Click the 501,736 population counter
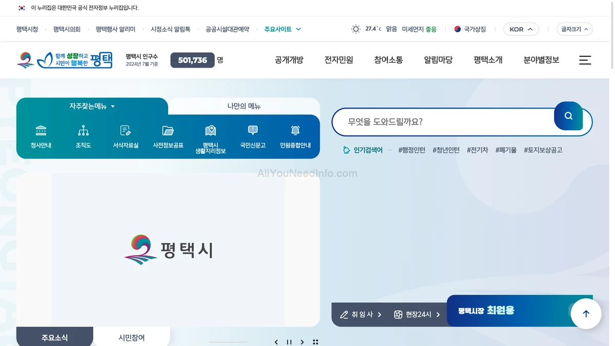This screenshot has height=346, width=615. click(x=192, y=60)
